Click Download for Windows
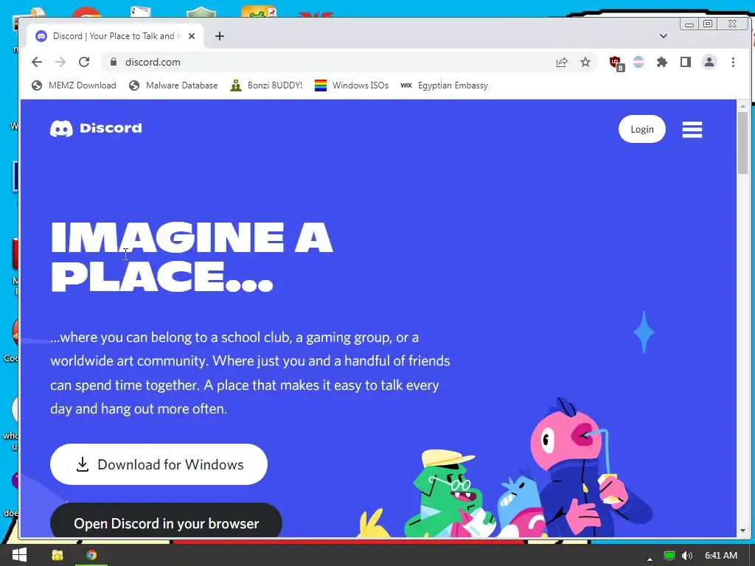This screenshot has width=755, height=566. tap(159, 464)
